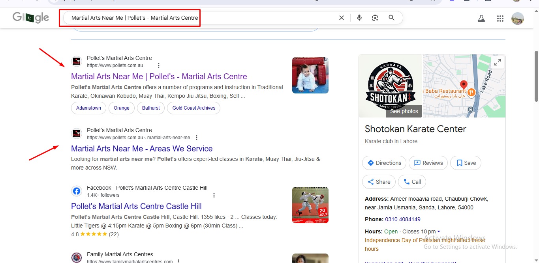Select the Gold Coast Archives chip

tap(193, 108)
